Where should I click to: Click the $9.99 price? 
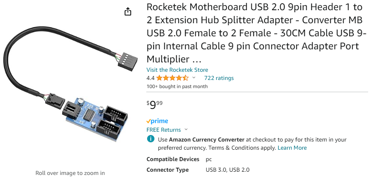pyautogui.click(x=154, y=105)
